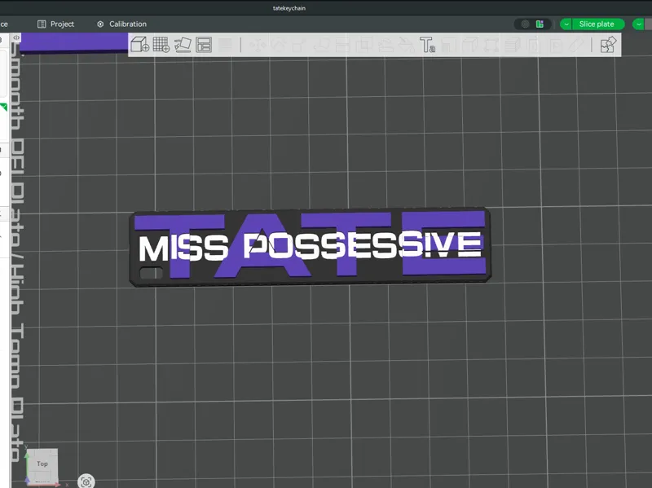The height and width of the screenshot is (488, 652).
Task: Open the Slice plate dropdown arrow
Action: (x=566, y=24)
